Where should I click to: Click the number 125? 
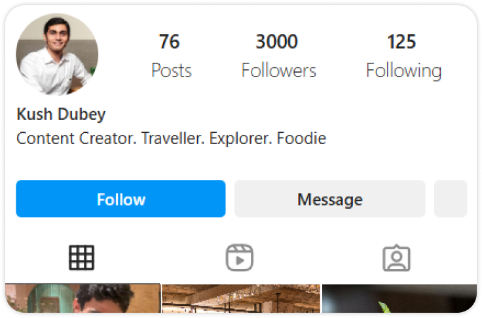tap(401, 41)
